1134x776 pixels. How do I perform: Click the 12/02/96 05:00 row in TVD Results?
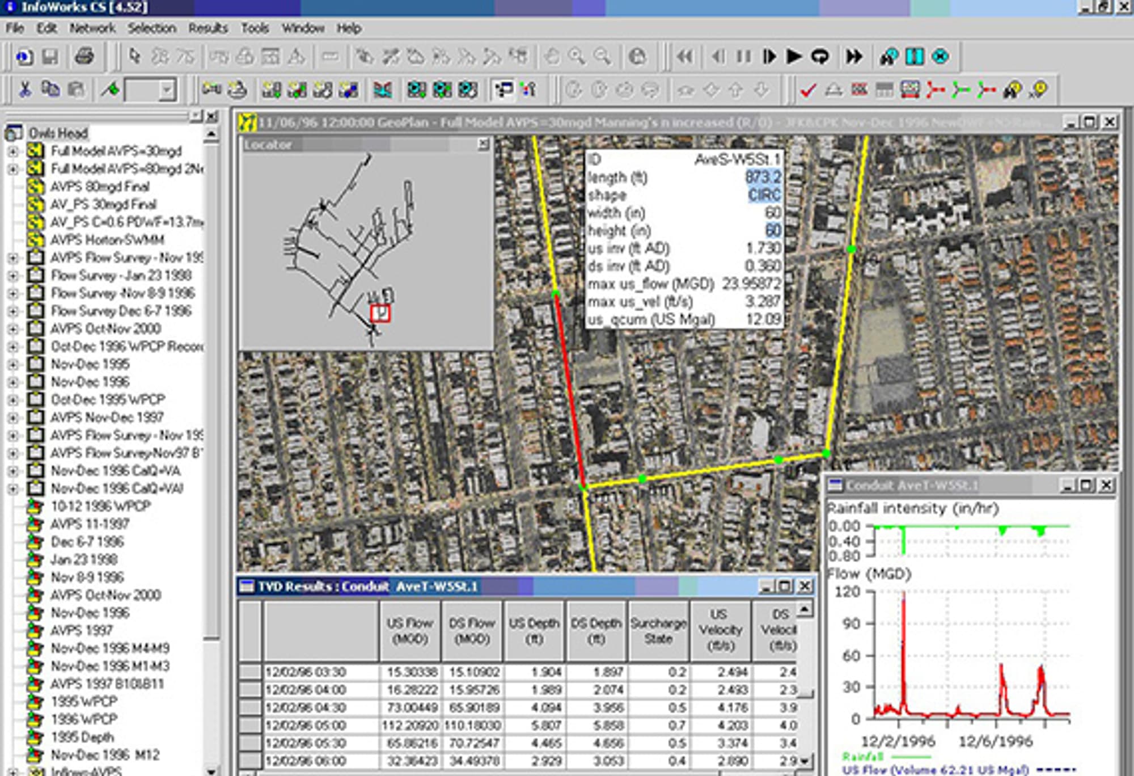(x=517, y=726)
